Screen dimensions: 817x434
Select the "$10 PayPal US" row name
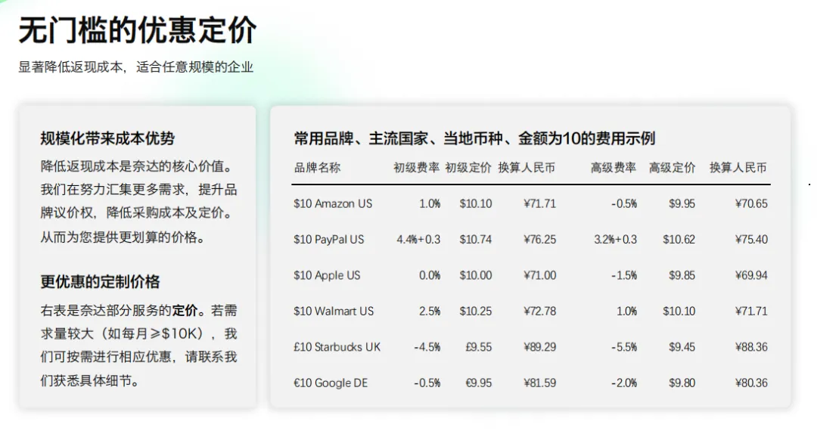[x=329, y=240]
